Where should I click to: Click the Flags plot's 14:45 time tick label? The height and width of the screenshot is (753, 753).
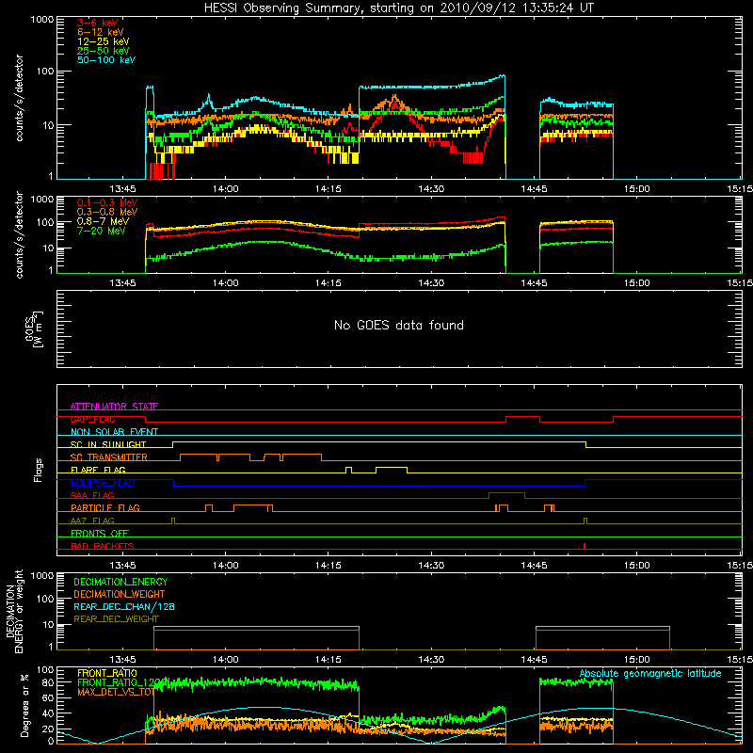tap(534, 566)
